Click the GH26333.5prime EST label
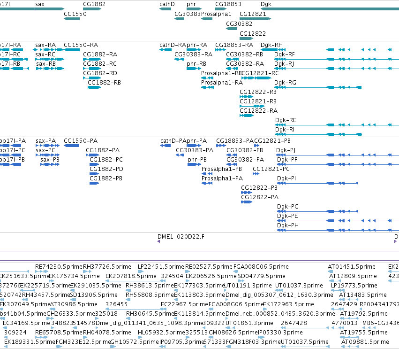The width and height of the screenshot is (399, 349). click(71, 314)
